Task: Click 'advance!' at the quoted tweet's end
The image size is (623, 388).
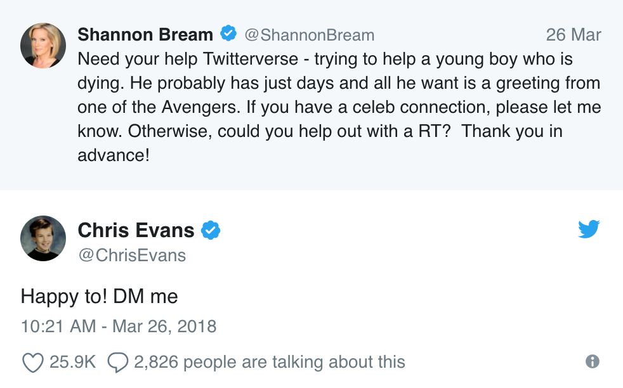Action: point(114,155)
